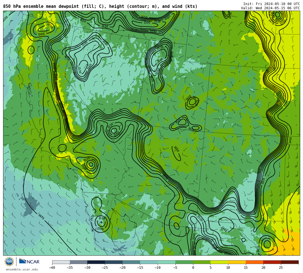
Task: Click the NCAR logo
Action: (x=29, y=261)
